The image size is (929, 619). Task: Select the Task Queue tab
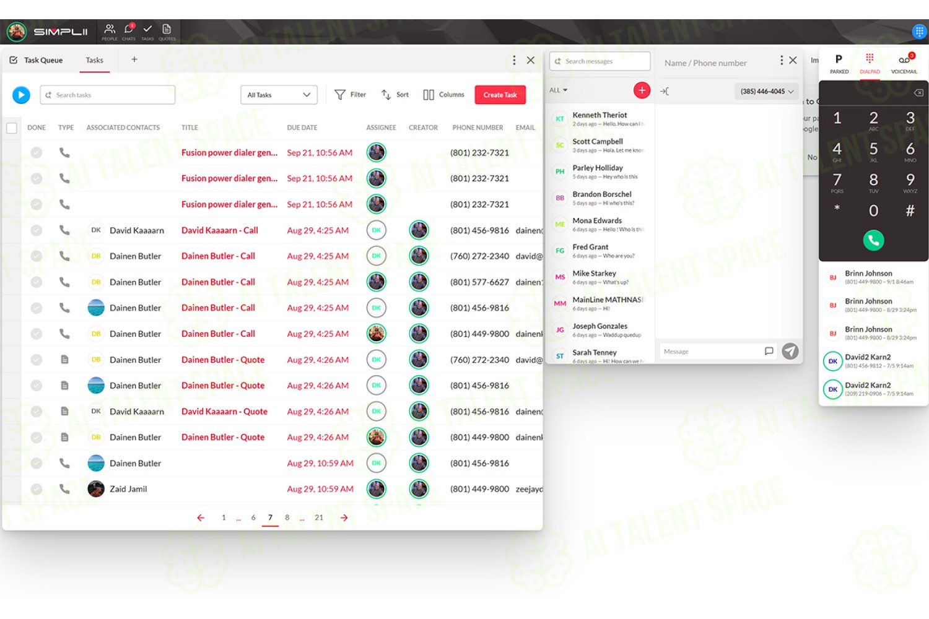(37, 60)
